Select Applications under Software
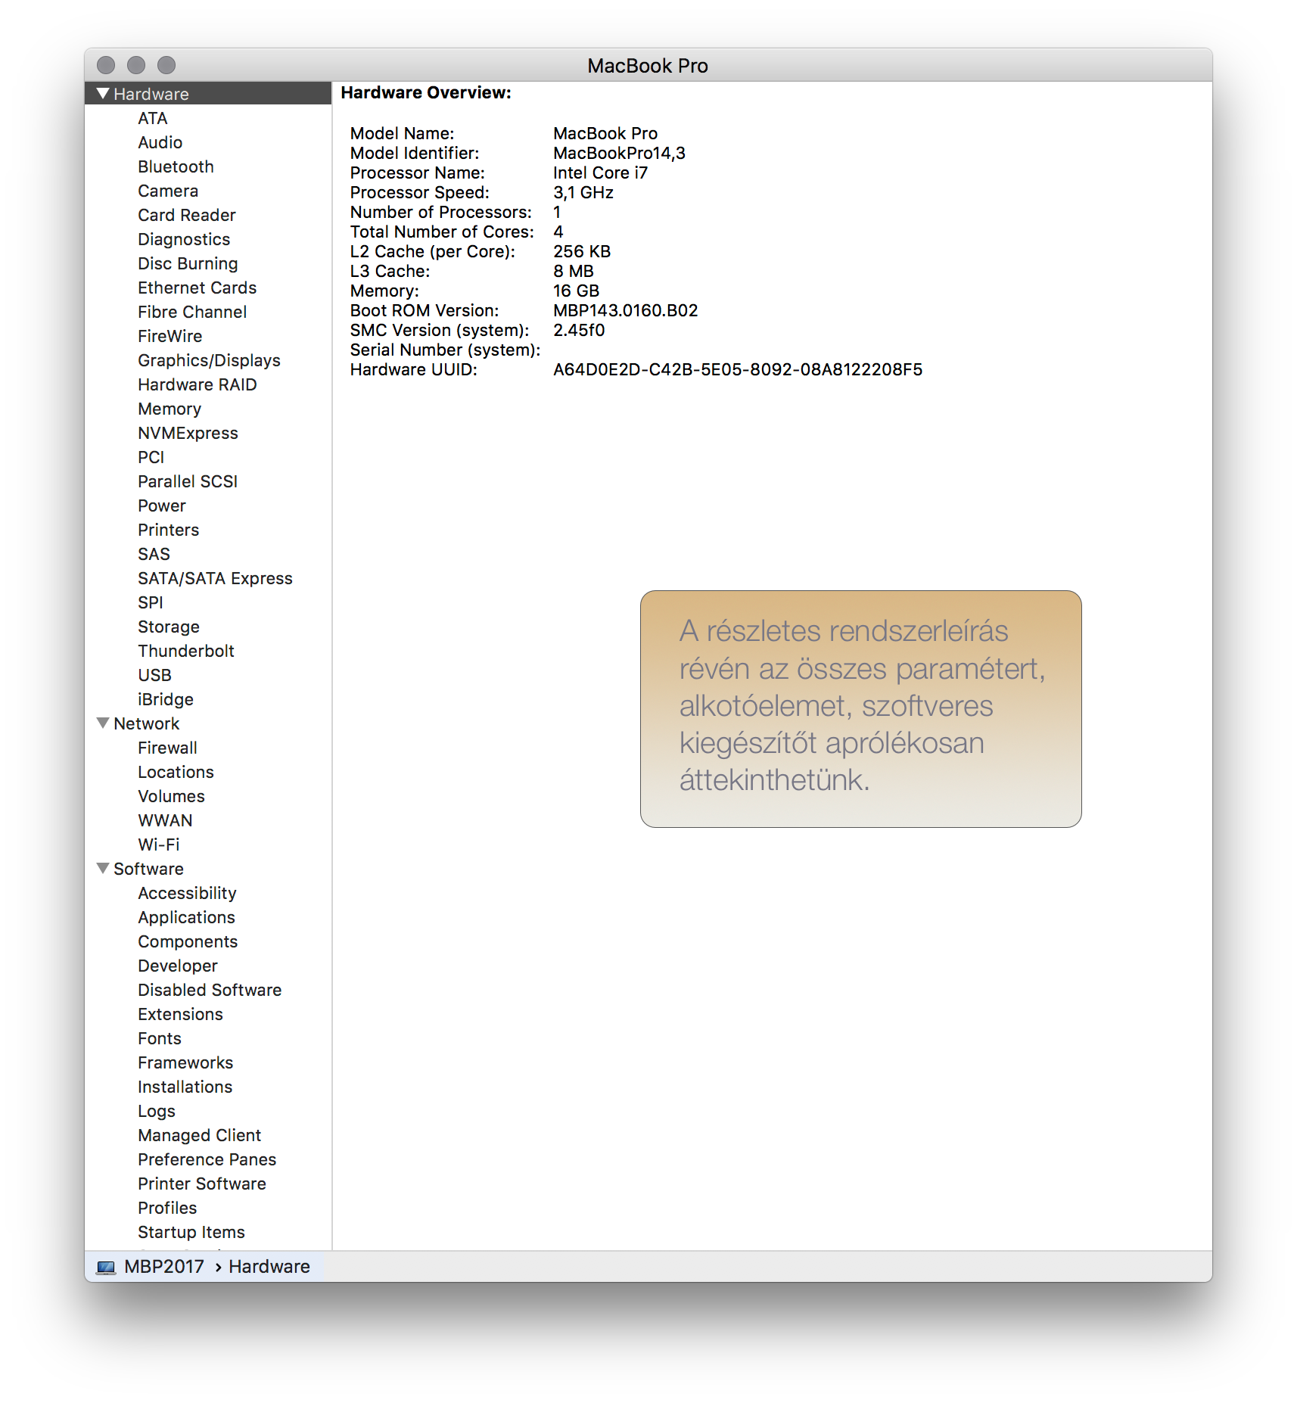 point(186,917)
